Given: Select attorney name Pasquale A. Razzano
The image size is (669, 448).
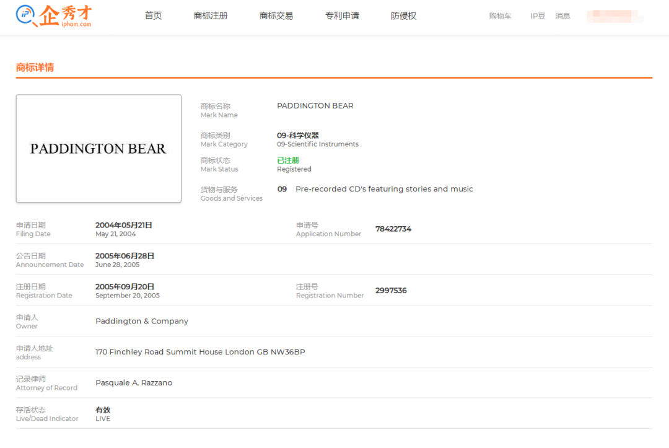Looking at the screenshot, I should [x=134, y=383].
